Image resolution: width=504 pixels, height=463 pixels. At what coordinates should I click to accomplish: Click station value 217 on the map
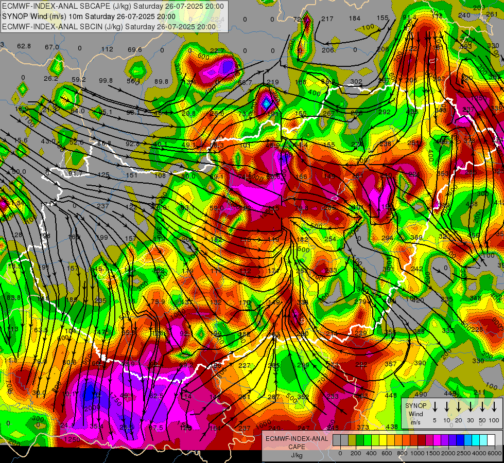tap(327, 19)
